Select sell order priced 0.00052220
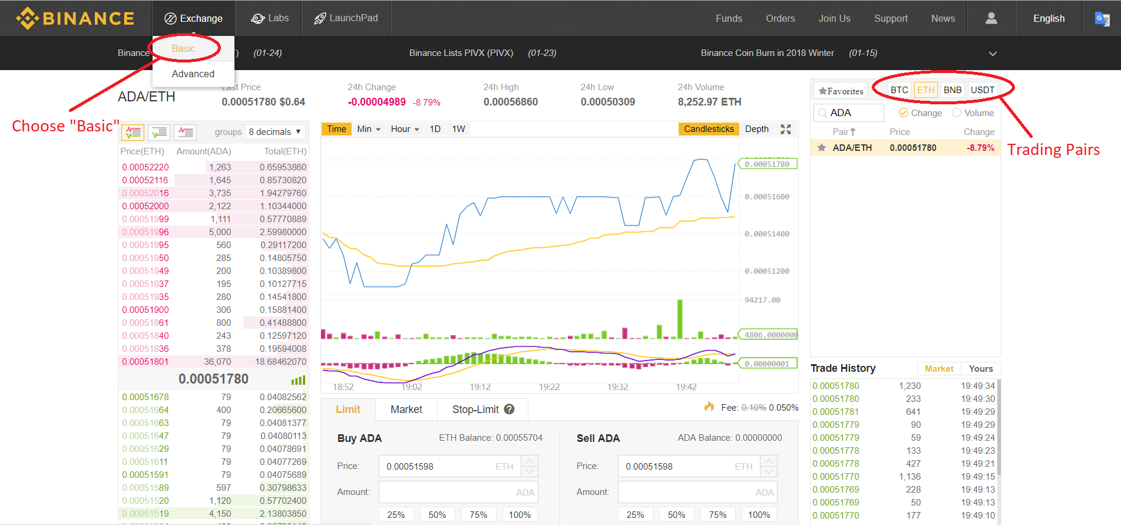The height and width of the screenshot is (525, 1121). click(214, 167)
